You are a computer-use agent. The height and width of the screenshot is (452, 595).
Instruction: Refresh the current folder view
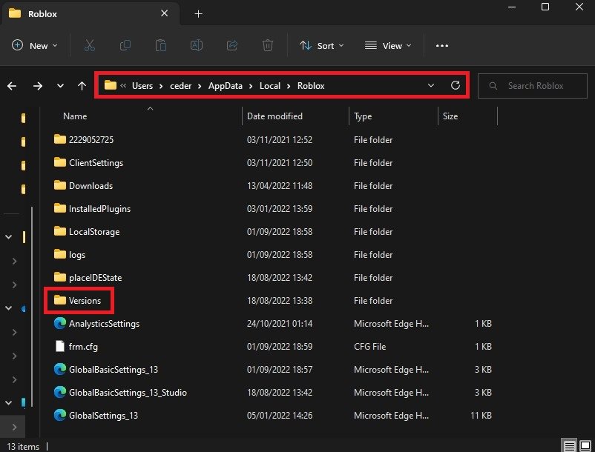[456, 85]
